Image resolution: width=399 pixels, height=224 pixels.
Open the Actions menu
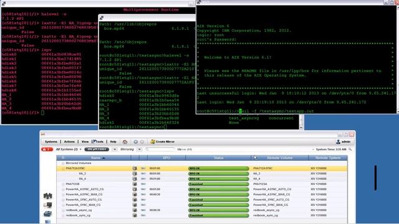69,142
